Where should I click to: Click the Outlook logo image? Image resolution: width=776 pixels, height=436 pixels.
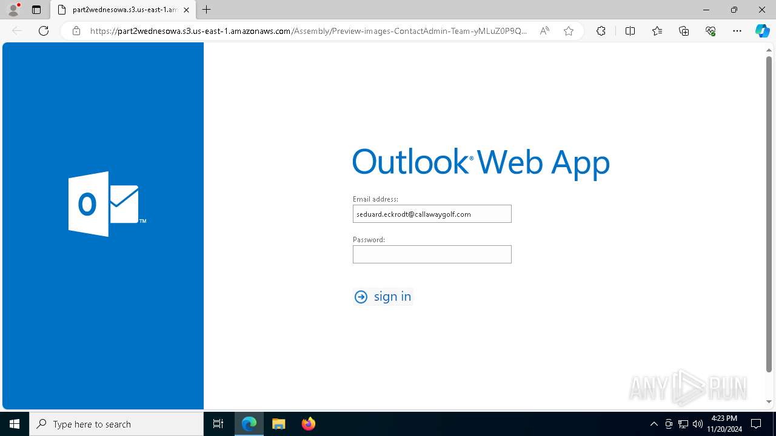[x=107, y=204]
